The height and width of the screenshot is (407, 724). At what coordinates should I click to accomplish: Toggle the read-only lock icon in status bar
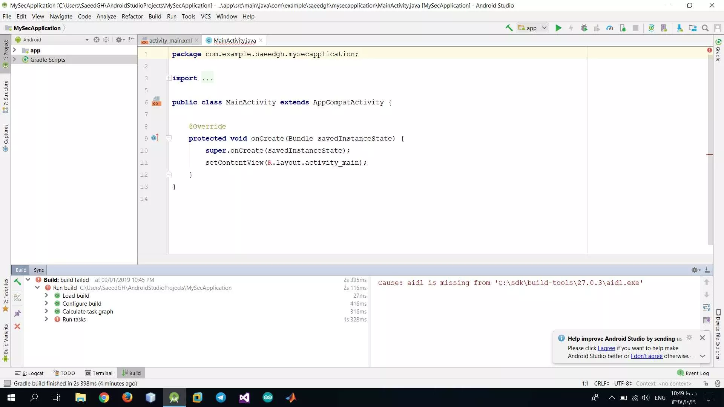point(706,384)
